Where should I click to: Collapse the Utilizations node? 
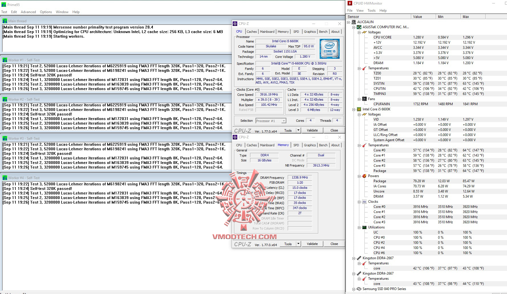tap(359, 227)
